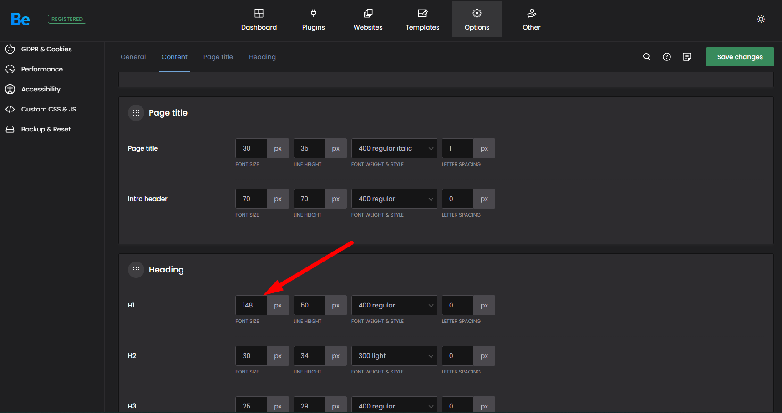Click the H1 font size input field
This screenshot has width=782, height=413.
click(251, 305)
